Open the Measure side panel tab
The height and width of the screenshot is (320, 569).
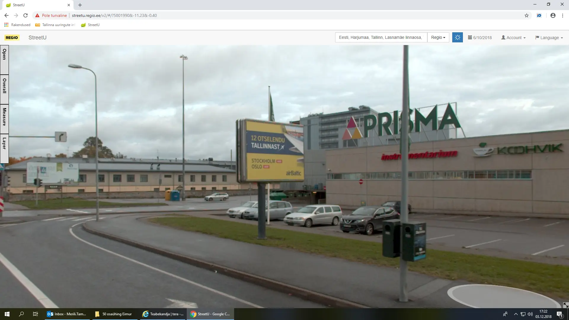tap(4, 119)
